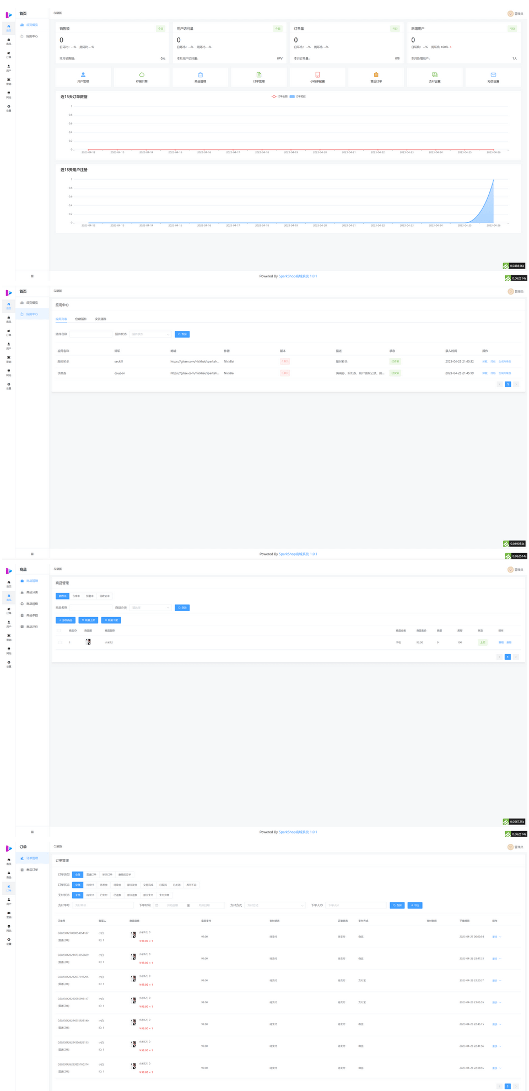529x1091 pixels.
Task: Click the 导出 button on the order page
Action: (415, 905)
